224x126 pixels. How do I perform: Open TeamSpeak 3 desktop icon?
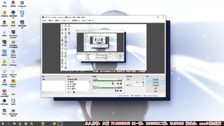pos(22,4)
